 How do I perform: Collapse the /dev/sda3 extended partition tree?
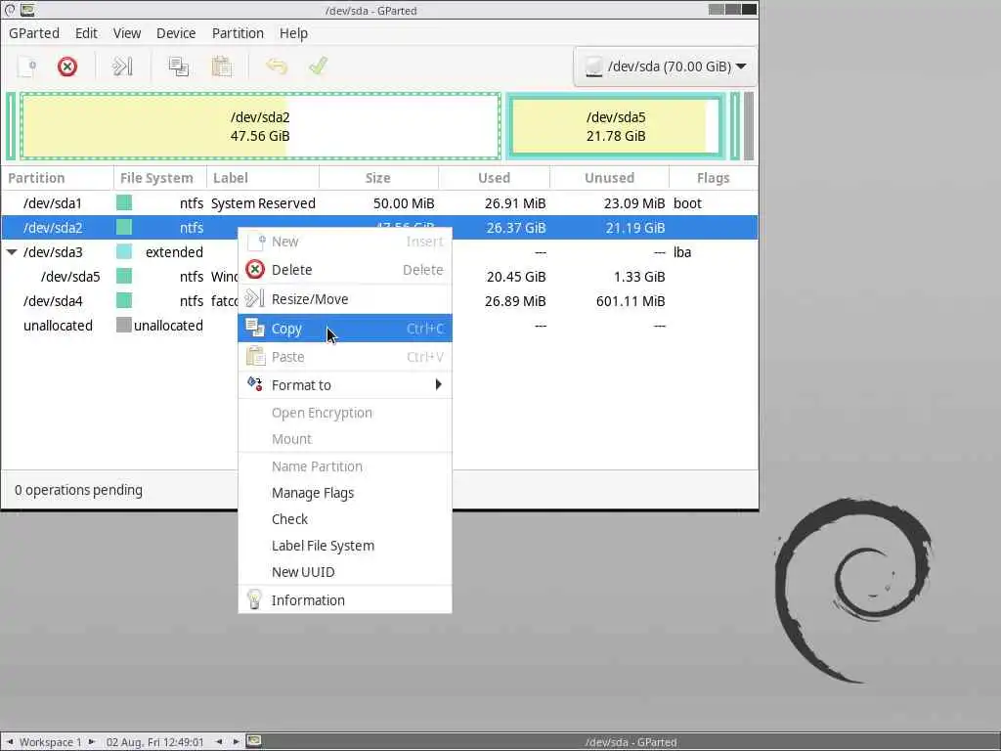[12, 252]
